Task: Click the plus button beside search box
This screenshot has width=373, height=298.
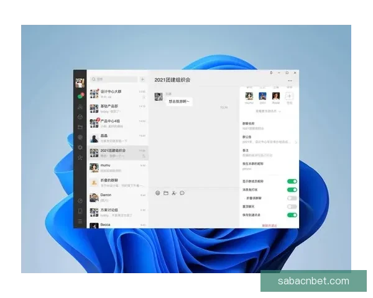Action: click(142, 79)
